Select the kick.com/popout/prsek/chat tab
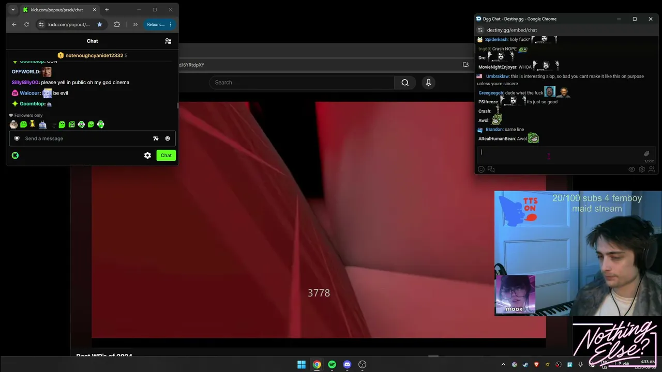Image resolution: width=662 pixels, height=372 pixels. pos(60,10)
